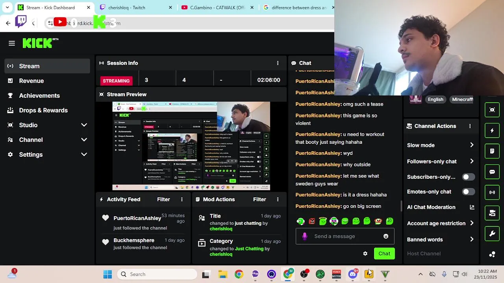This screenshot has height=283, width=504.
Task: Open Voicemeeter from the taskbar
Action: 336,274
